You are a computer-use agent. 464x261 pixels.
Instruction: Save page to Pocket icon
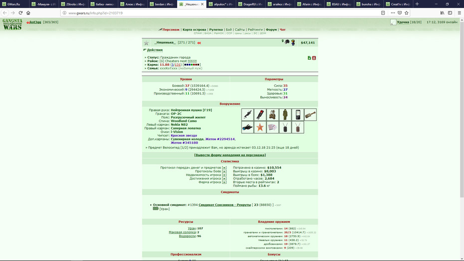pos(400,12)
